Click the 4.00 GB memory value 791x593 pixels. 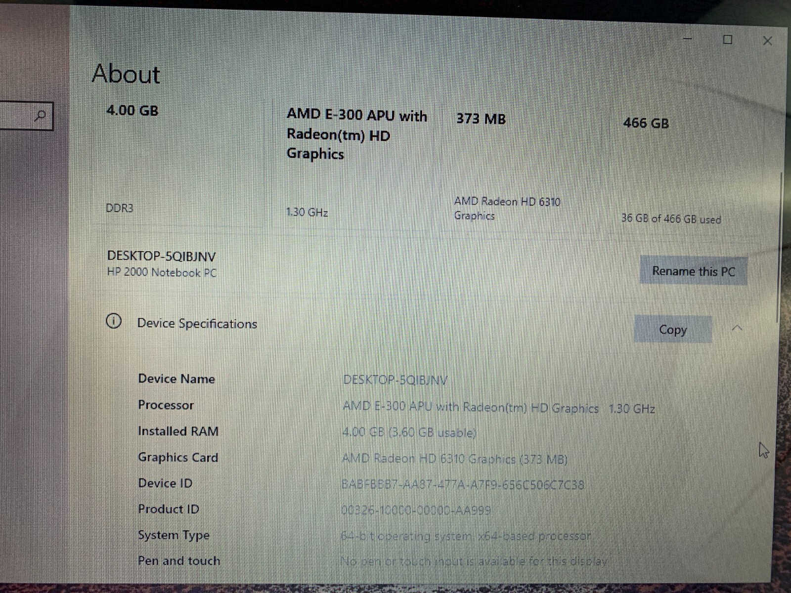click(132, 110)
